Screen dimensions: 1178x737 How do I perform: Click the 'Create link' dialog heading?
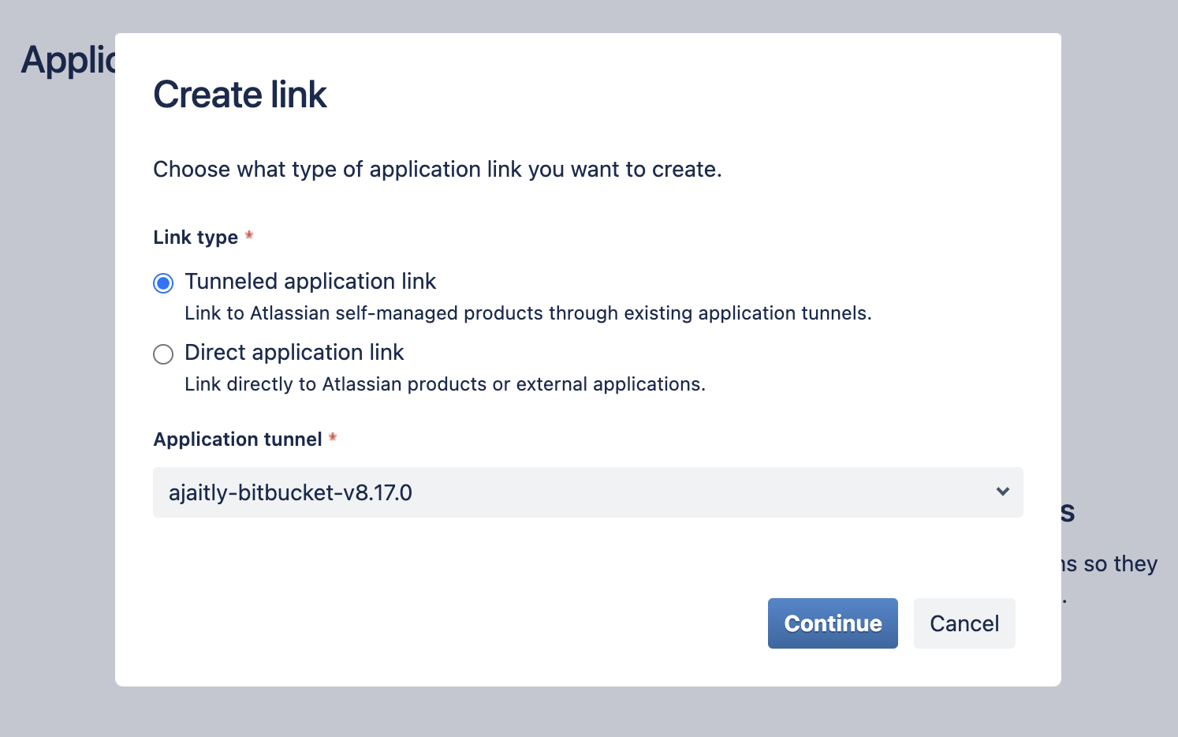pyautogui.click(x=240, y=95)
